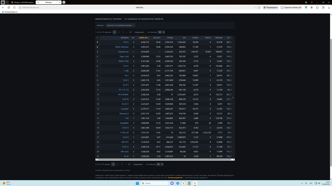Open the Tiger II (H) vehicle link
This screenshot has height=186, width=332.
click(124, 56)
